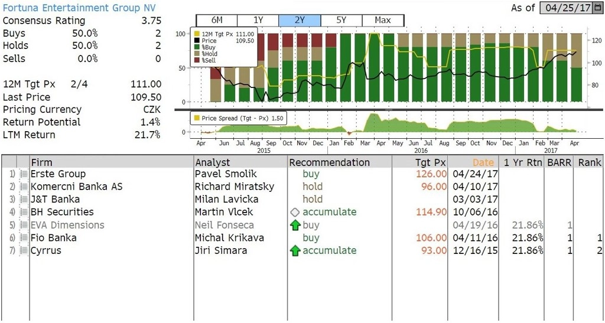Sort by the Recommendation column header
This screenshot has height=323, width=605.
point(340,162)
